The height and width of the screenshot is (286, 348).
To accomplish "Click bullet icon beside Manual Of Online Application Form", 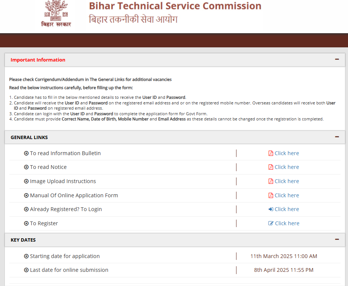I will [26, 195].
